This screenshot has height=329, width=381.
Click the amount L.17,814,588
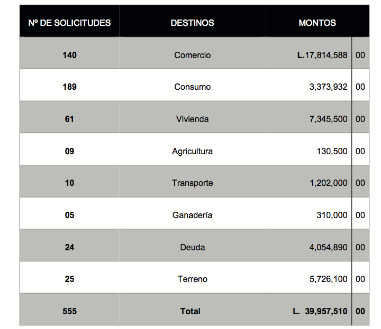(x=322, y=55)
